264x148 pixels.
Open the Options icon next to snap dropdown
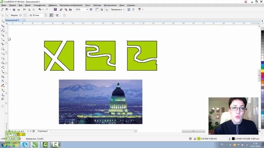coord(129,9)
